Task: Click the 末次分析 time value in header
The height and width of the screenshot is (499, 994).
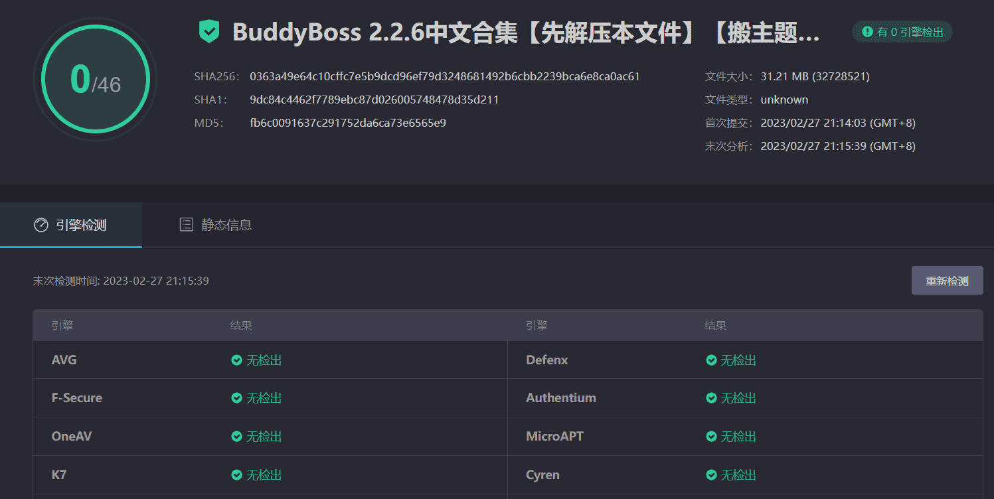Action: tap(838, 146)
